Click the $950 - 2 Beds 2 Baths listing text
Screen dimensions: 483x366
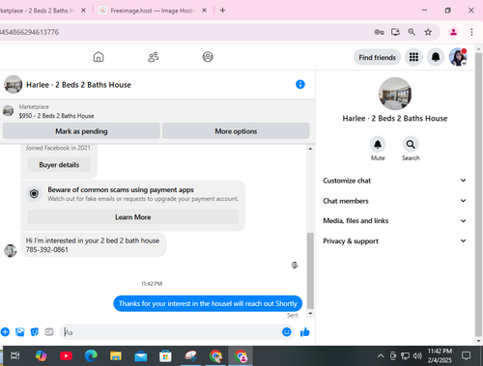point(56,116)
